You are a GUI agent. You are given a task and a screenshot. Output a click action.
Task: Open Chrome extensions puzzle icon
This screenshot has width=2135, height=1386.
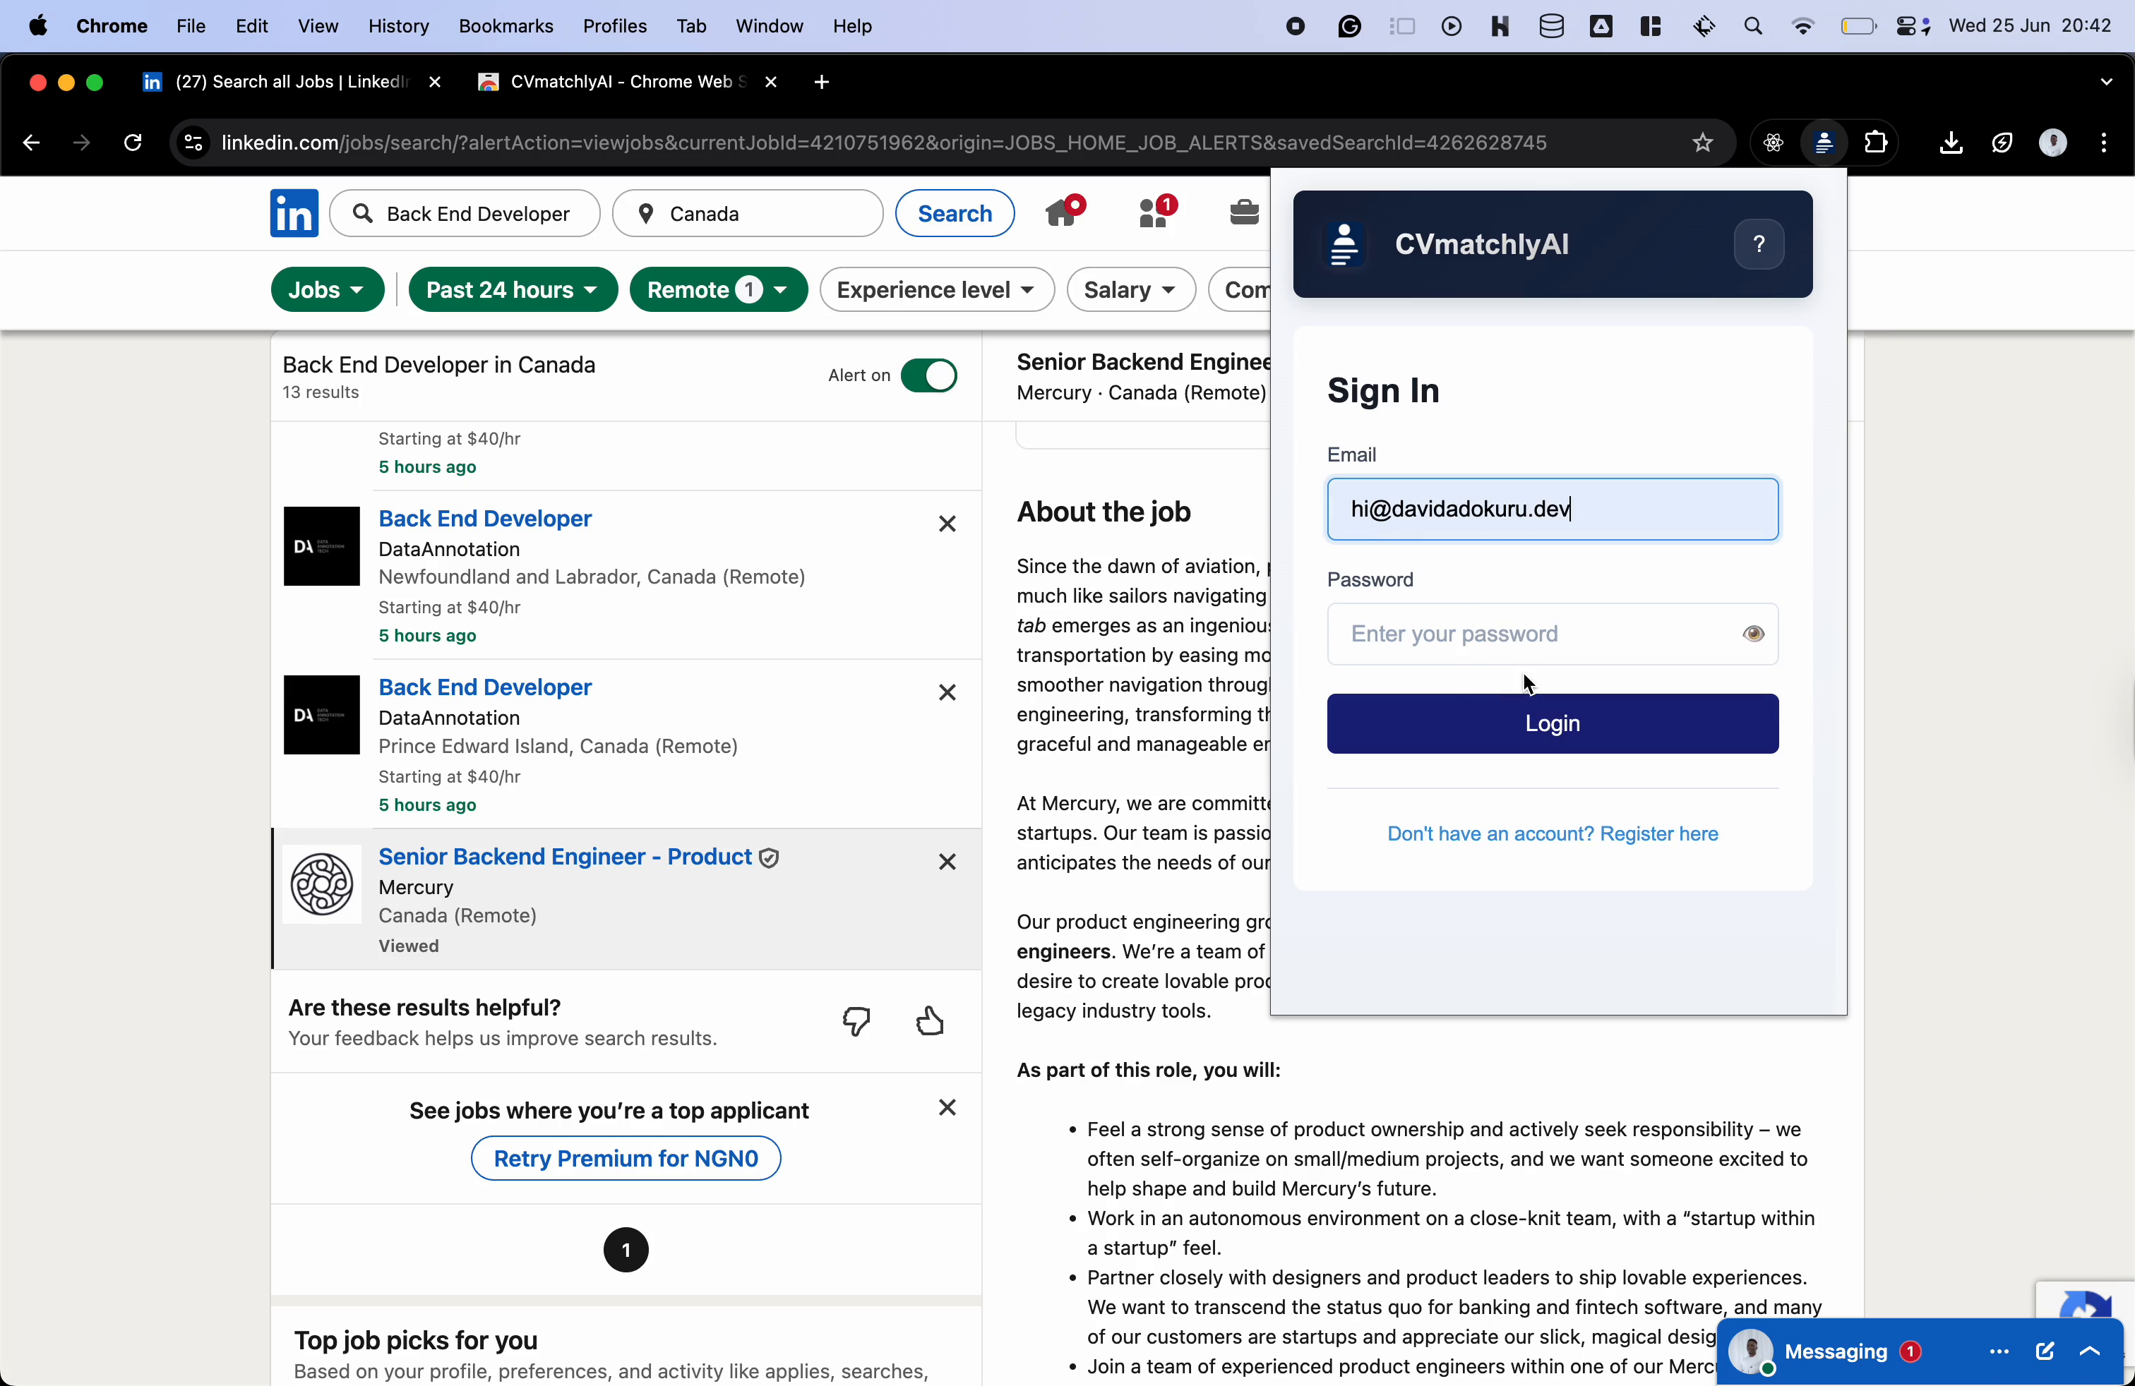pyautogui.click(x=1876, y=143)
